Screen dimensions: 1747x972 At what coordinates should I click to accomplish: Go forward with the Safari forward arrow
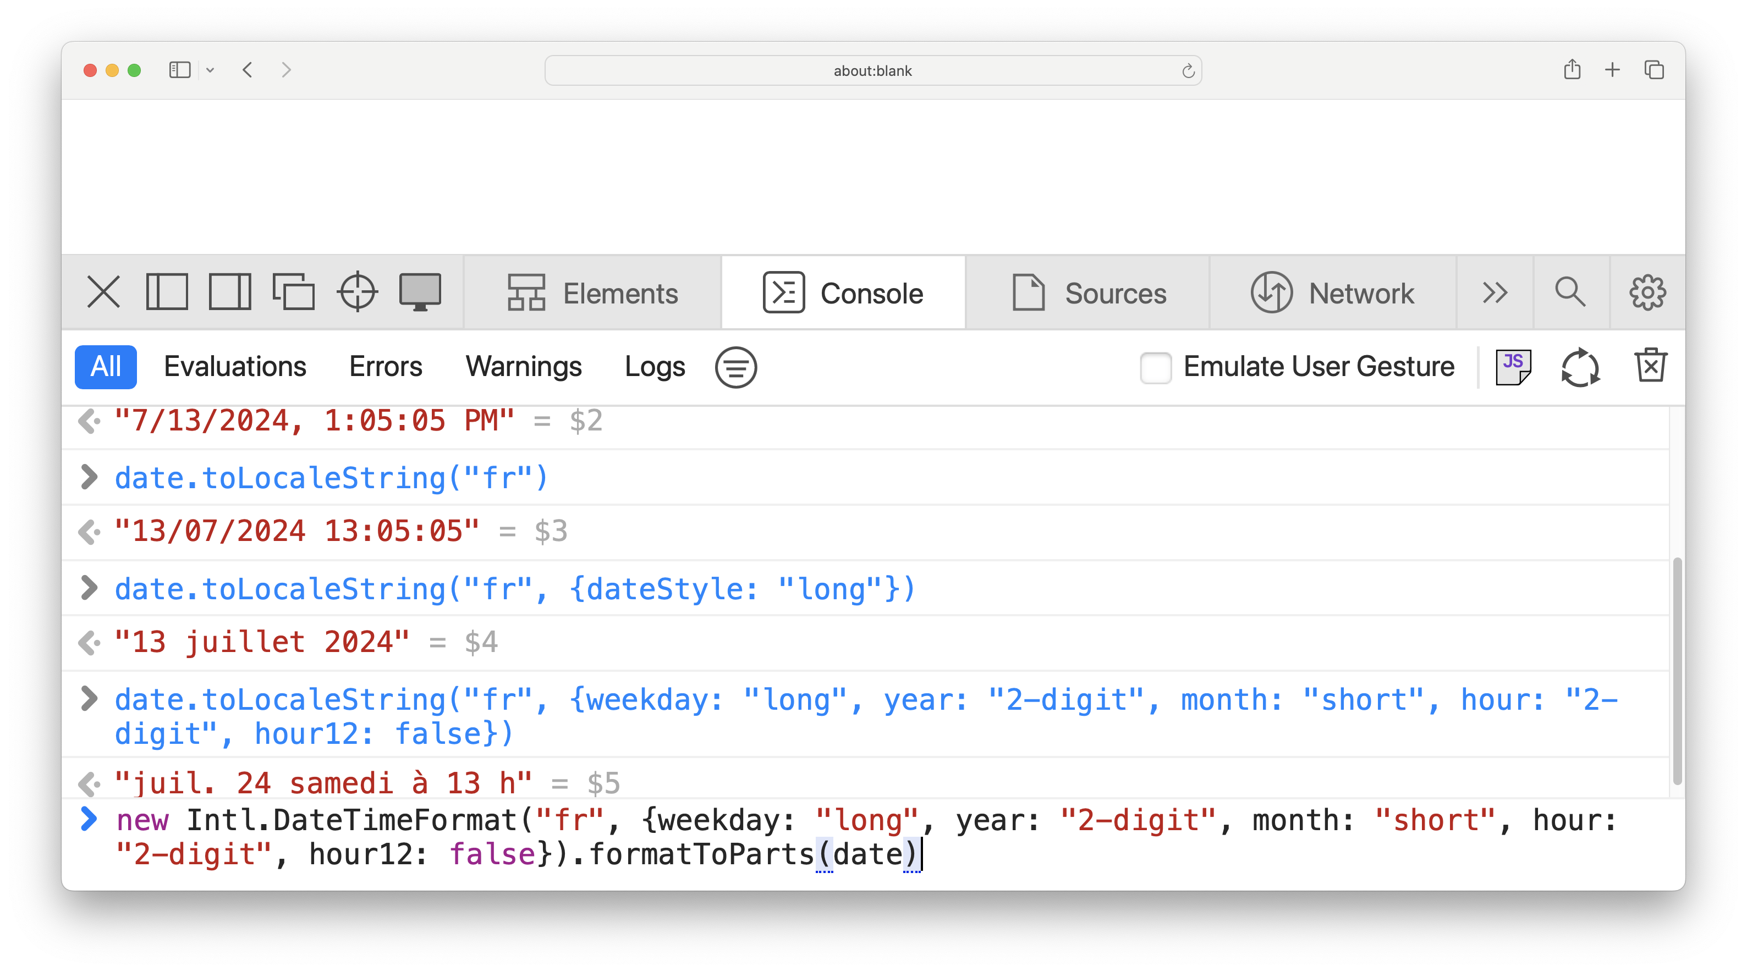pos(286,70)
